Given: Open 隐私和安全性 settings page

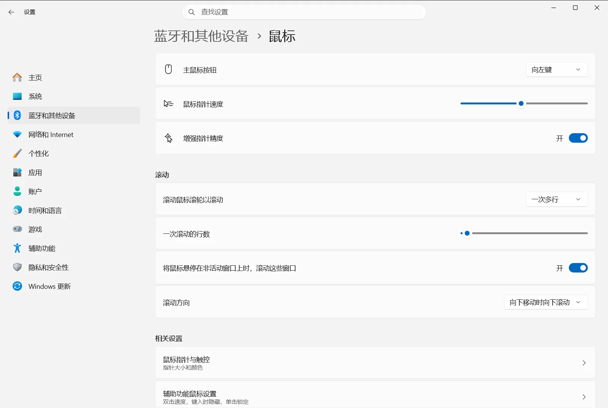Looking at the screenshot, I should (74, 267).
